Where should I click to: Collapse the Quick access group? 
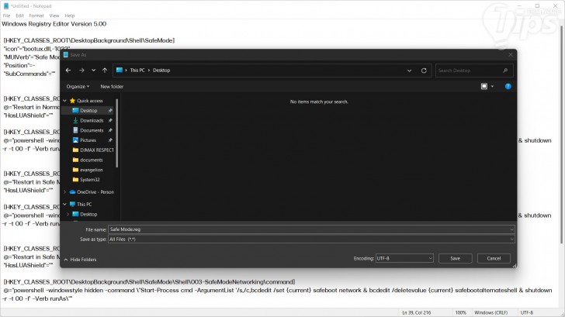click(65, 101)
